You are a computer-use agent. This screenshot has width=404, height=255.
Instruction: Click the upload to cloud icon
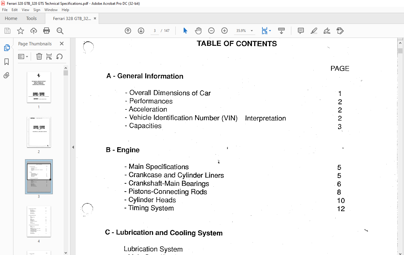[x=34, y=31]
